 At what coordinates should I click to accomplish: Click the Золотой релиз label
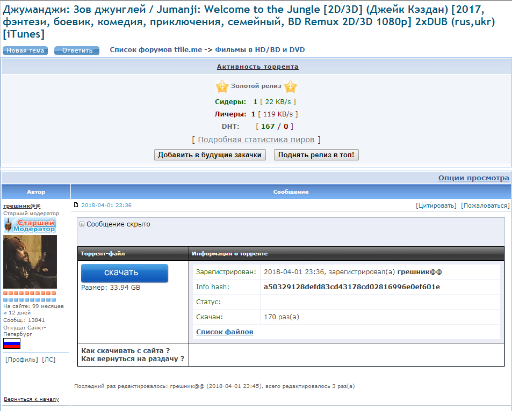256,86
